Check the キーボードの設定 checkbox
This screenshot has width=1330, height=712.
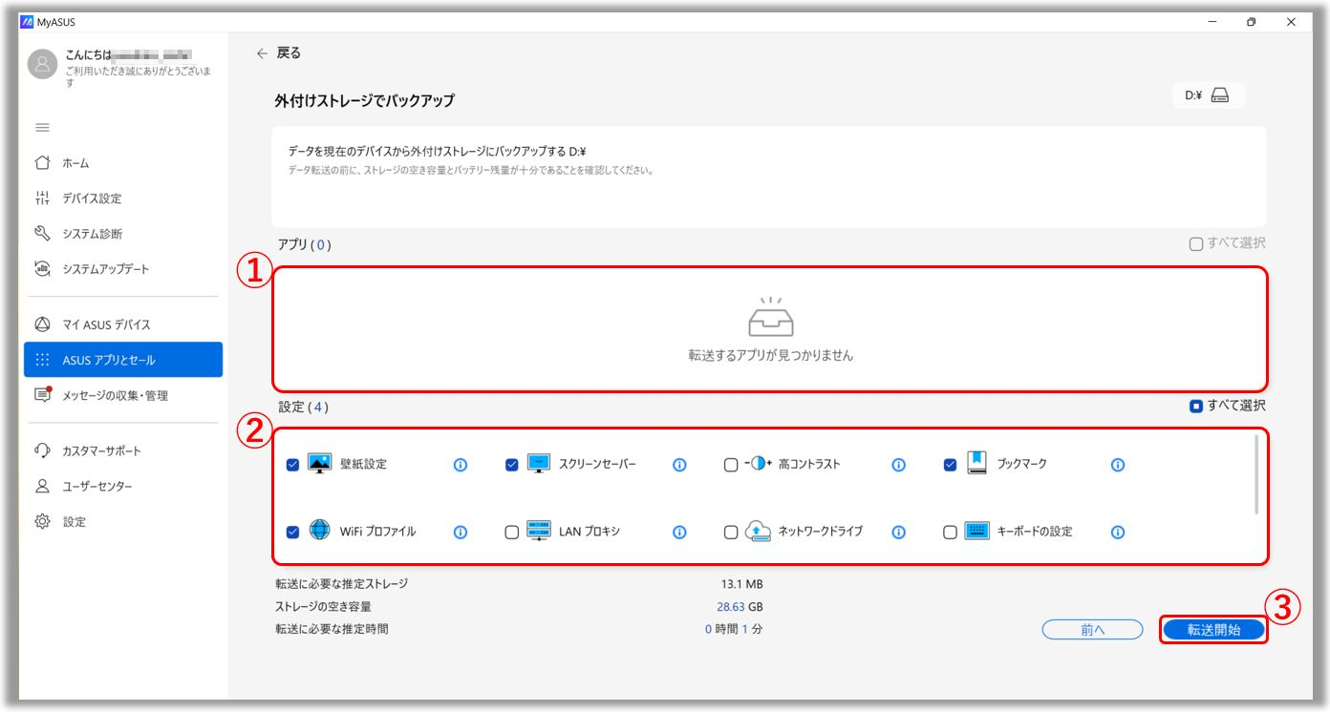click(950, 533)
